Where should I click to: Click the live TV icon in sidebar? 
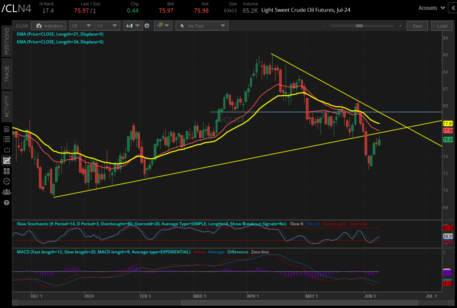[6, 150]
